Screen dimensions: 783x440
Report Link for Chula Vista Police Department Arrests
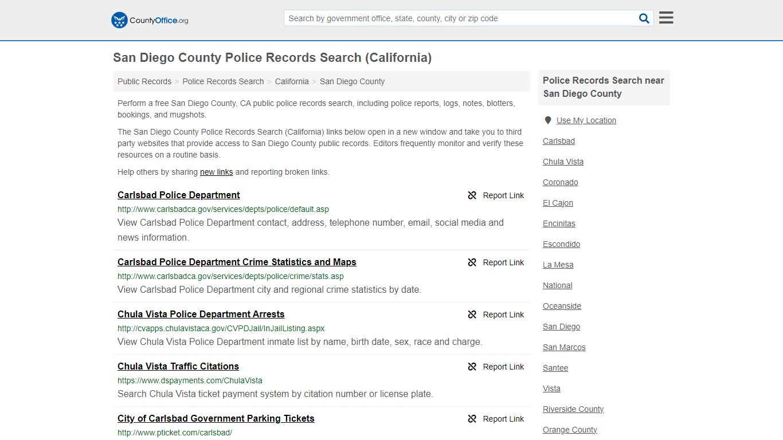coord(503,315)
